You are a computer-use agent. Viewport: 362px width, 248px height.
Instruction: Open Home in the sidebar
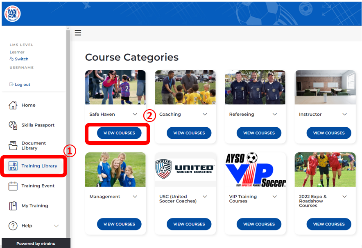[x=34, y=105]
